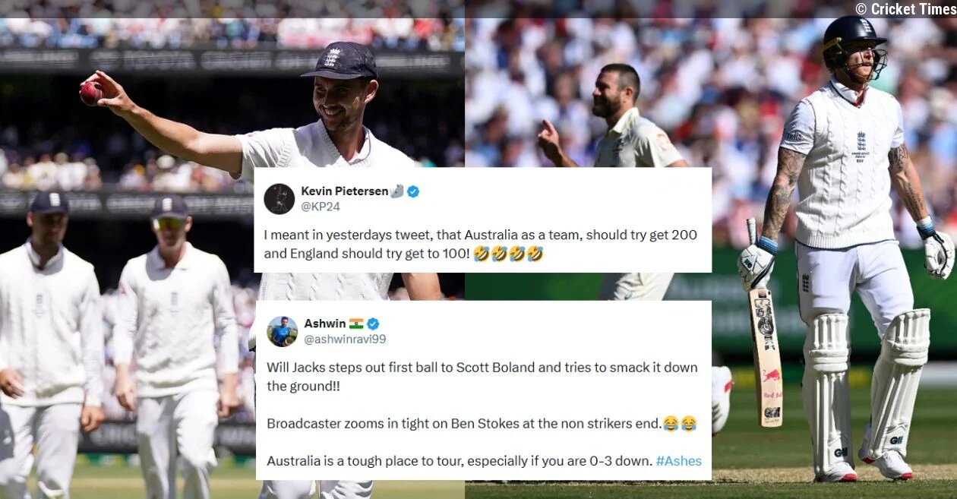Click the verified badge beside Kevin Pietersen

click(413, 191)
